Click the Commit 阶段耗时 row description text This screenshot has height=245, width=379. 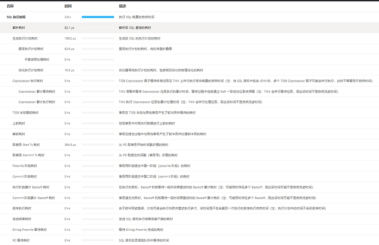pyautogui.click(x=154, y=176)
